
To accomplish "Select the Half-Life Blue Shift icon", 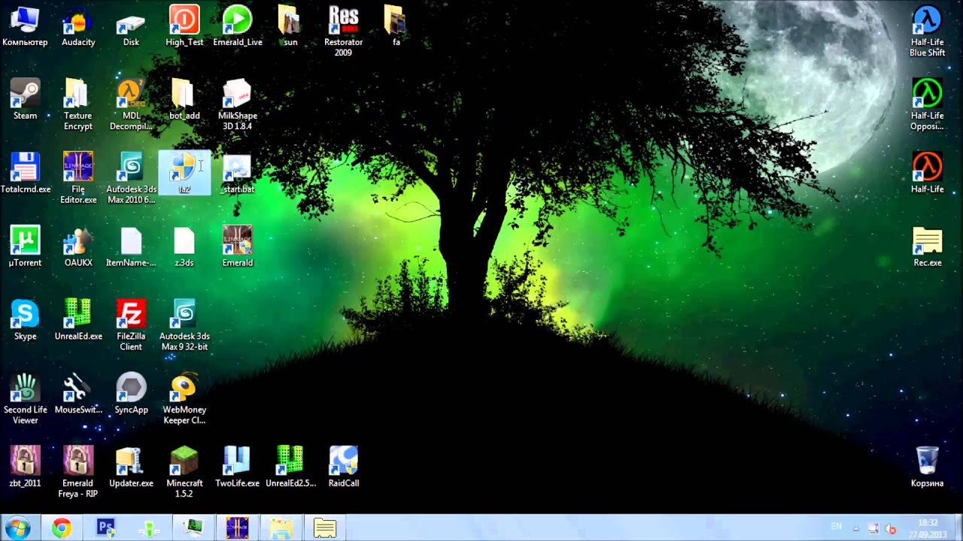I will pyautogui.click(x=927, y=32).
